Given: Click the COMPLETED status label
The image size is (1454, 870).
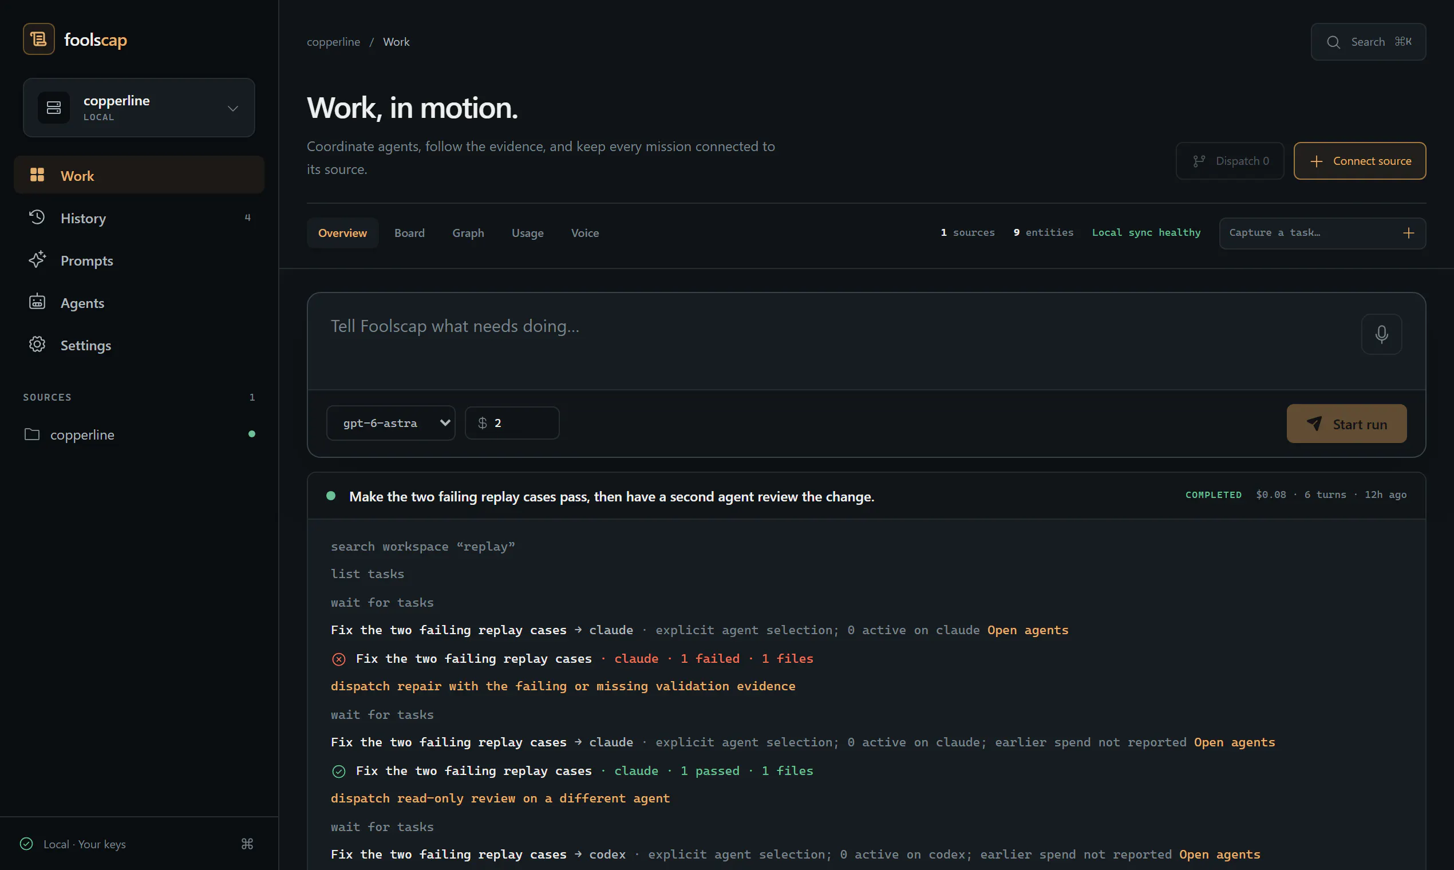Looking at the screenshot, I should pos(1213,495).
